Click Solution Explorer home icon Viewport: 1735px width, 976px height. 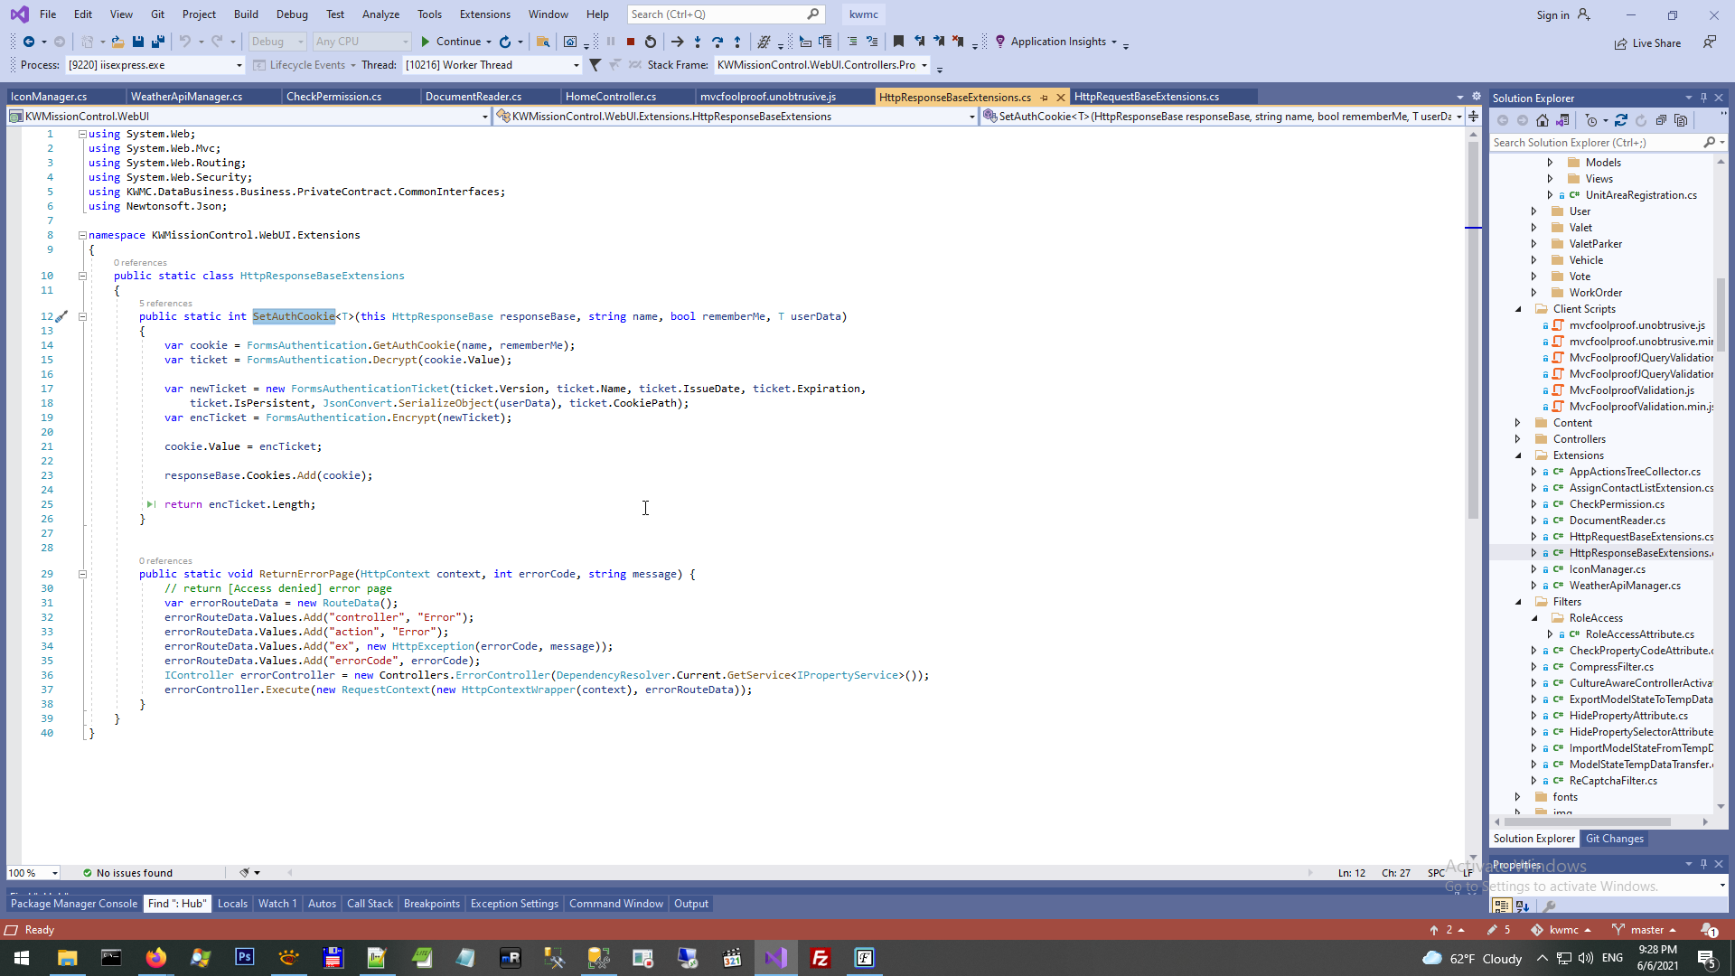tap(1543, 120)
